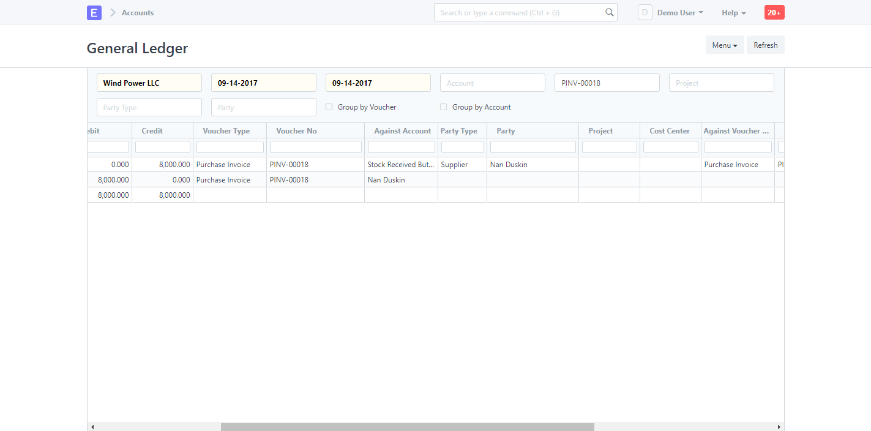The width and height of the screenshot is (871, 431).
Task: Open the 20+ notifications indicator
Action: [x=774, y=12]
